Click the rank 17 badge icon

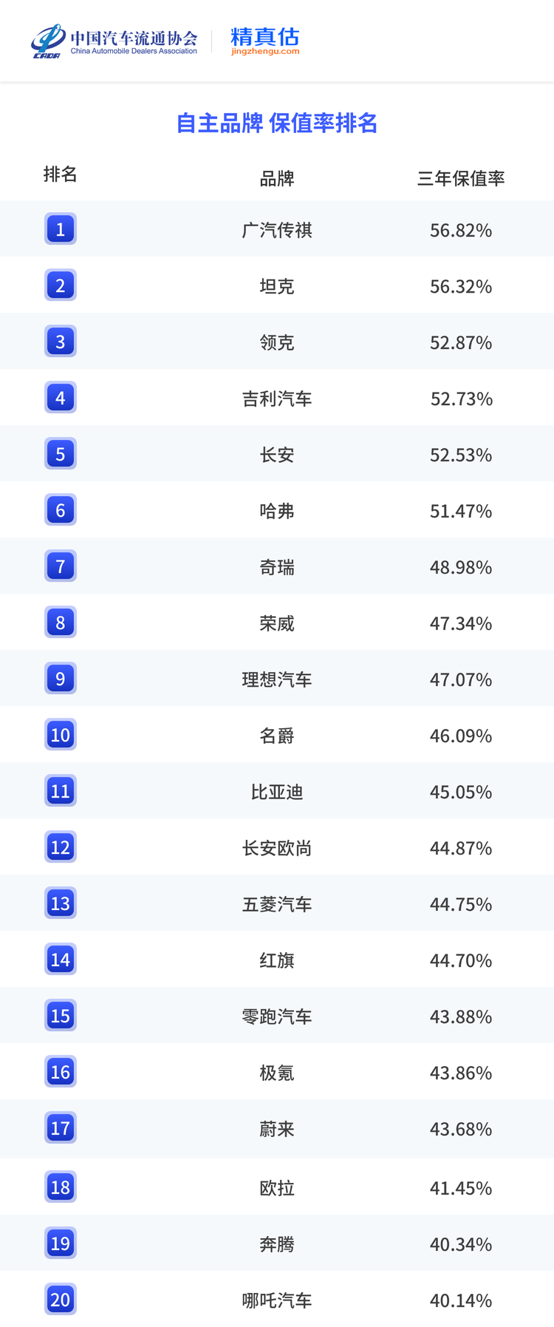(61, 1128)
